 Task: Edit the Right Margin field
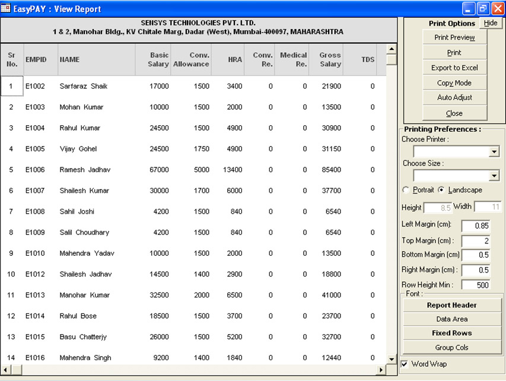476,270
